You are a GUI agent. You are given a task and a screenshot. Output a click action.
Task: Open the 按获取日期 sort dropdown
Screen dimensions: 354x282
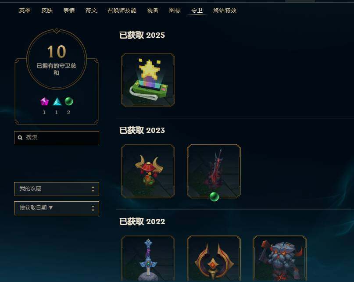pyautogui.click(x=57, y=208)
